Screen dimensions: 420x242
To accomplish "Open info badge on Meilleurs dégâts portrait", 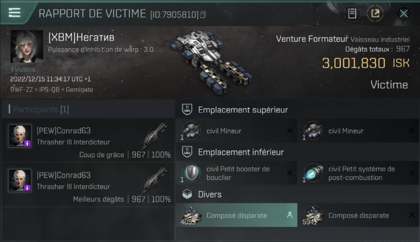I will click(27, 187).
